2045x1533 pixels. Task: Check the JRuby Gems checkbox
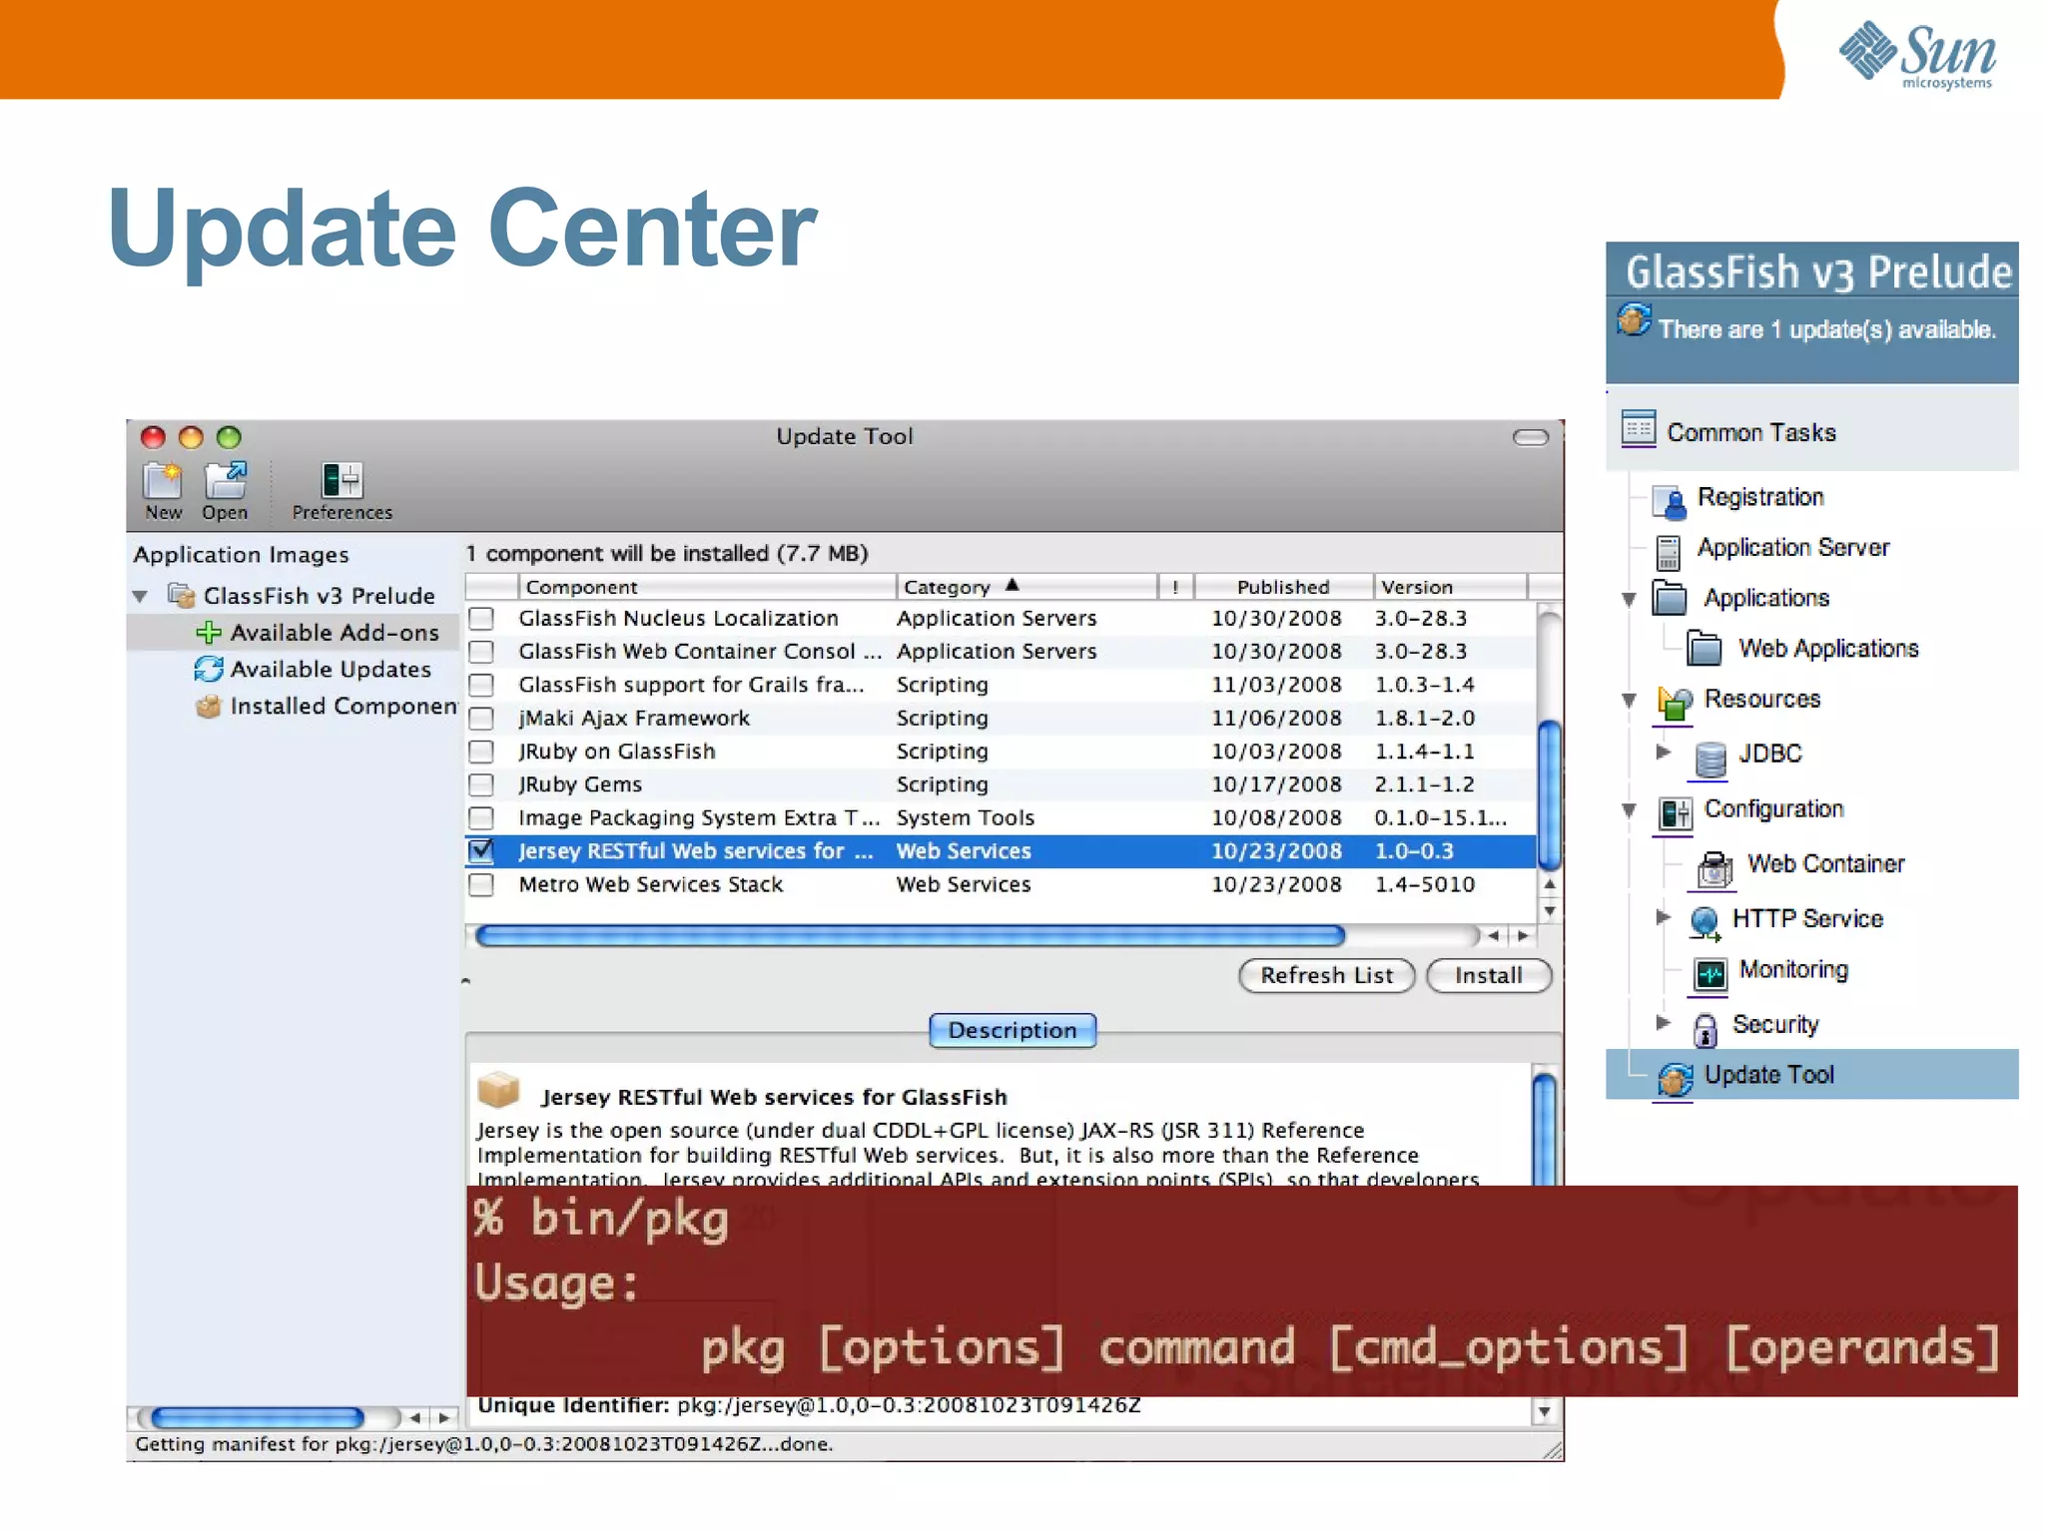[x=481, y=784]
